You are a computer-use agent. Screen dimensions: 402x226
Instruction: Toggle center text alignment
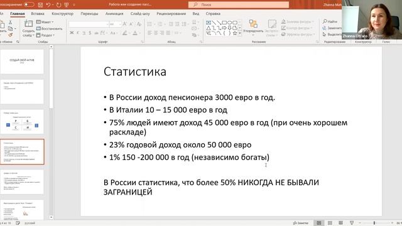(x=156, y=33)
